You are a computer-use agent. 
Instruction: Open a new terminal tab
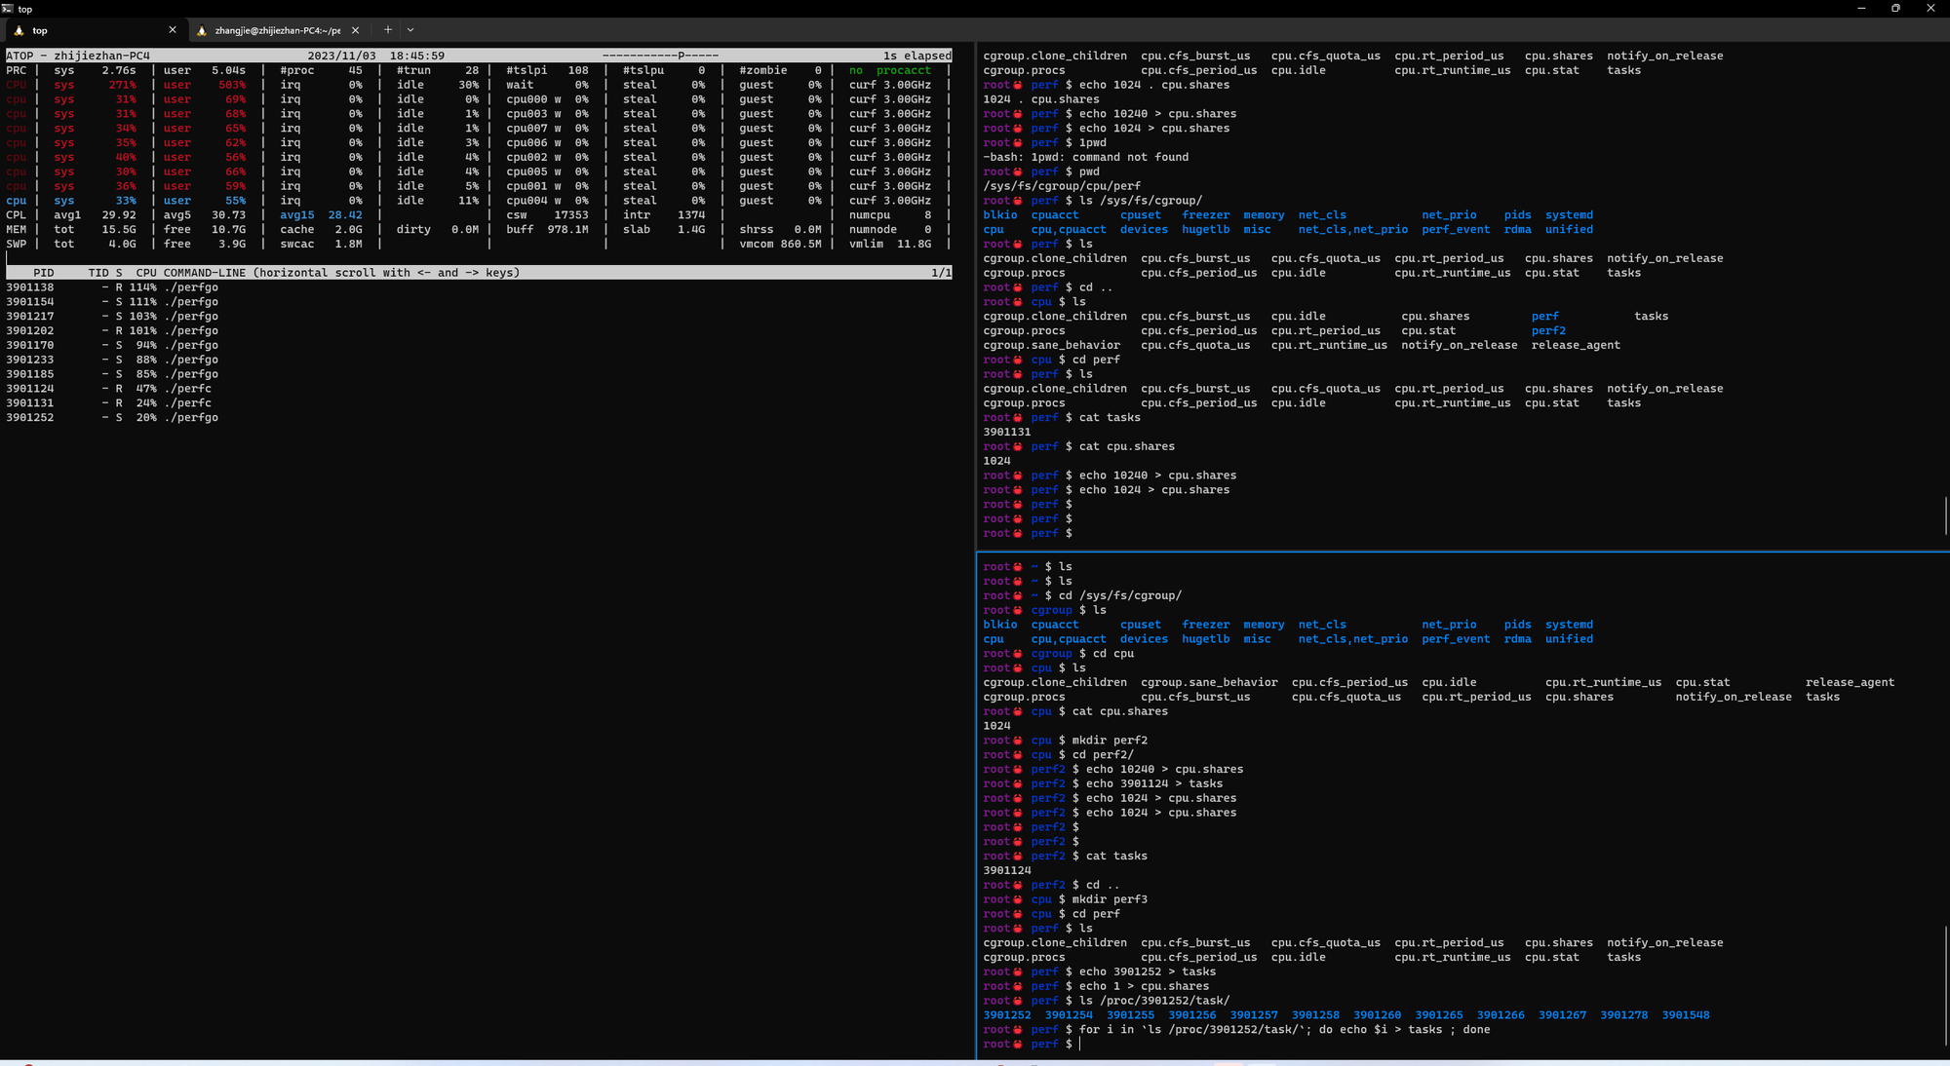(x=388, y=30)
